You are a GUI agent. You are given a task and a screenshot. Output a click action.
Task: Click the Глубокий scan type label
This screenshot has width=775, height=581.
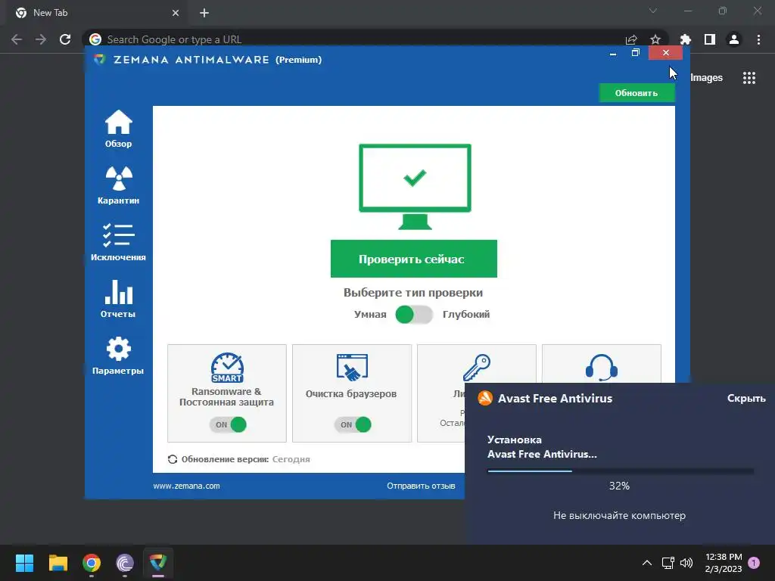(x=466, y=315)
